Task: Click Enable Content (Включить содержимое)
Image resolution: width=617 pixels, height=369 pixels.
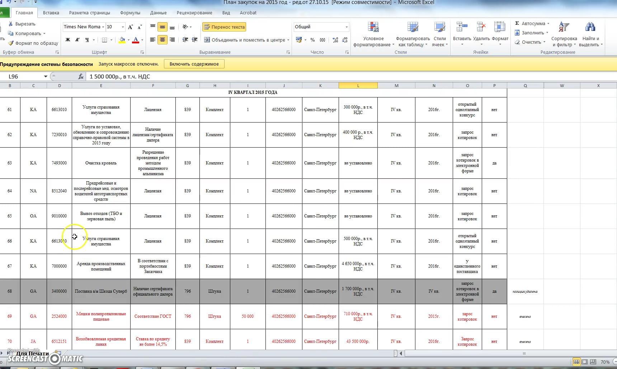Action: (194, 64)
